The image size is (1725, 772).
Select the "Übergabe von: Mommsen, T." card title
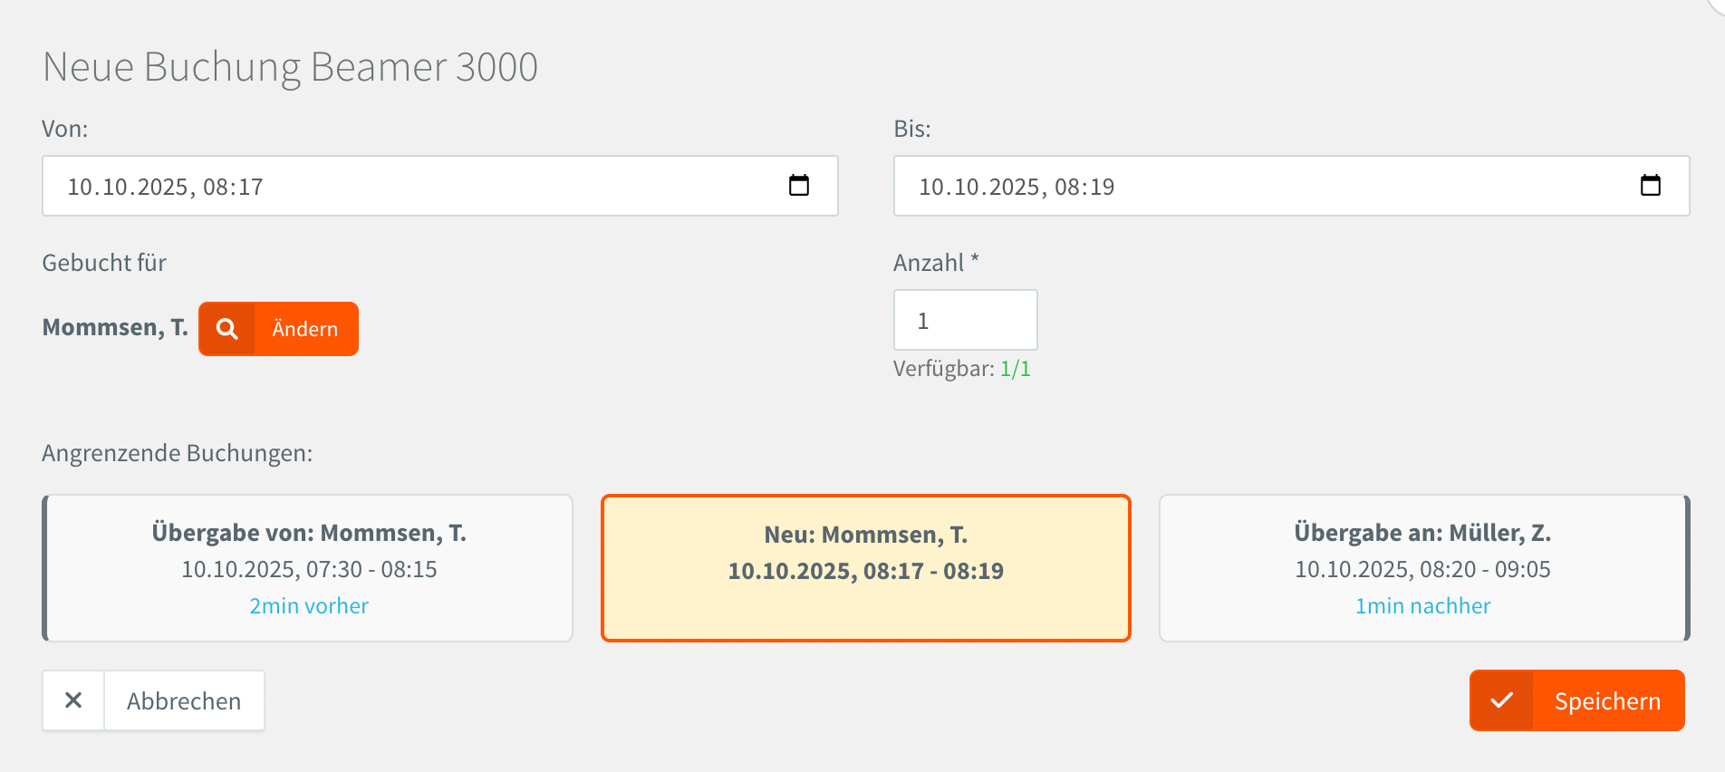[x=309, y=533]
